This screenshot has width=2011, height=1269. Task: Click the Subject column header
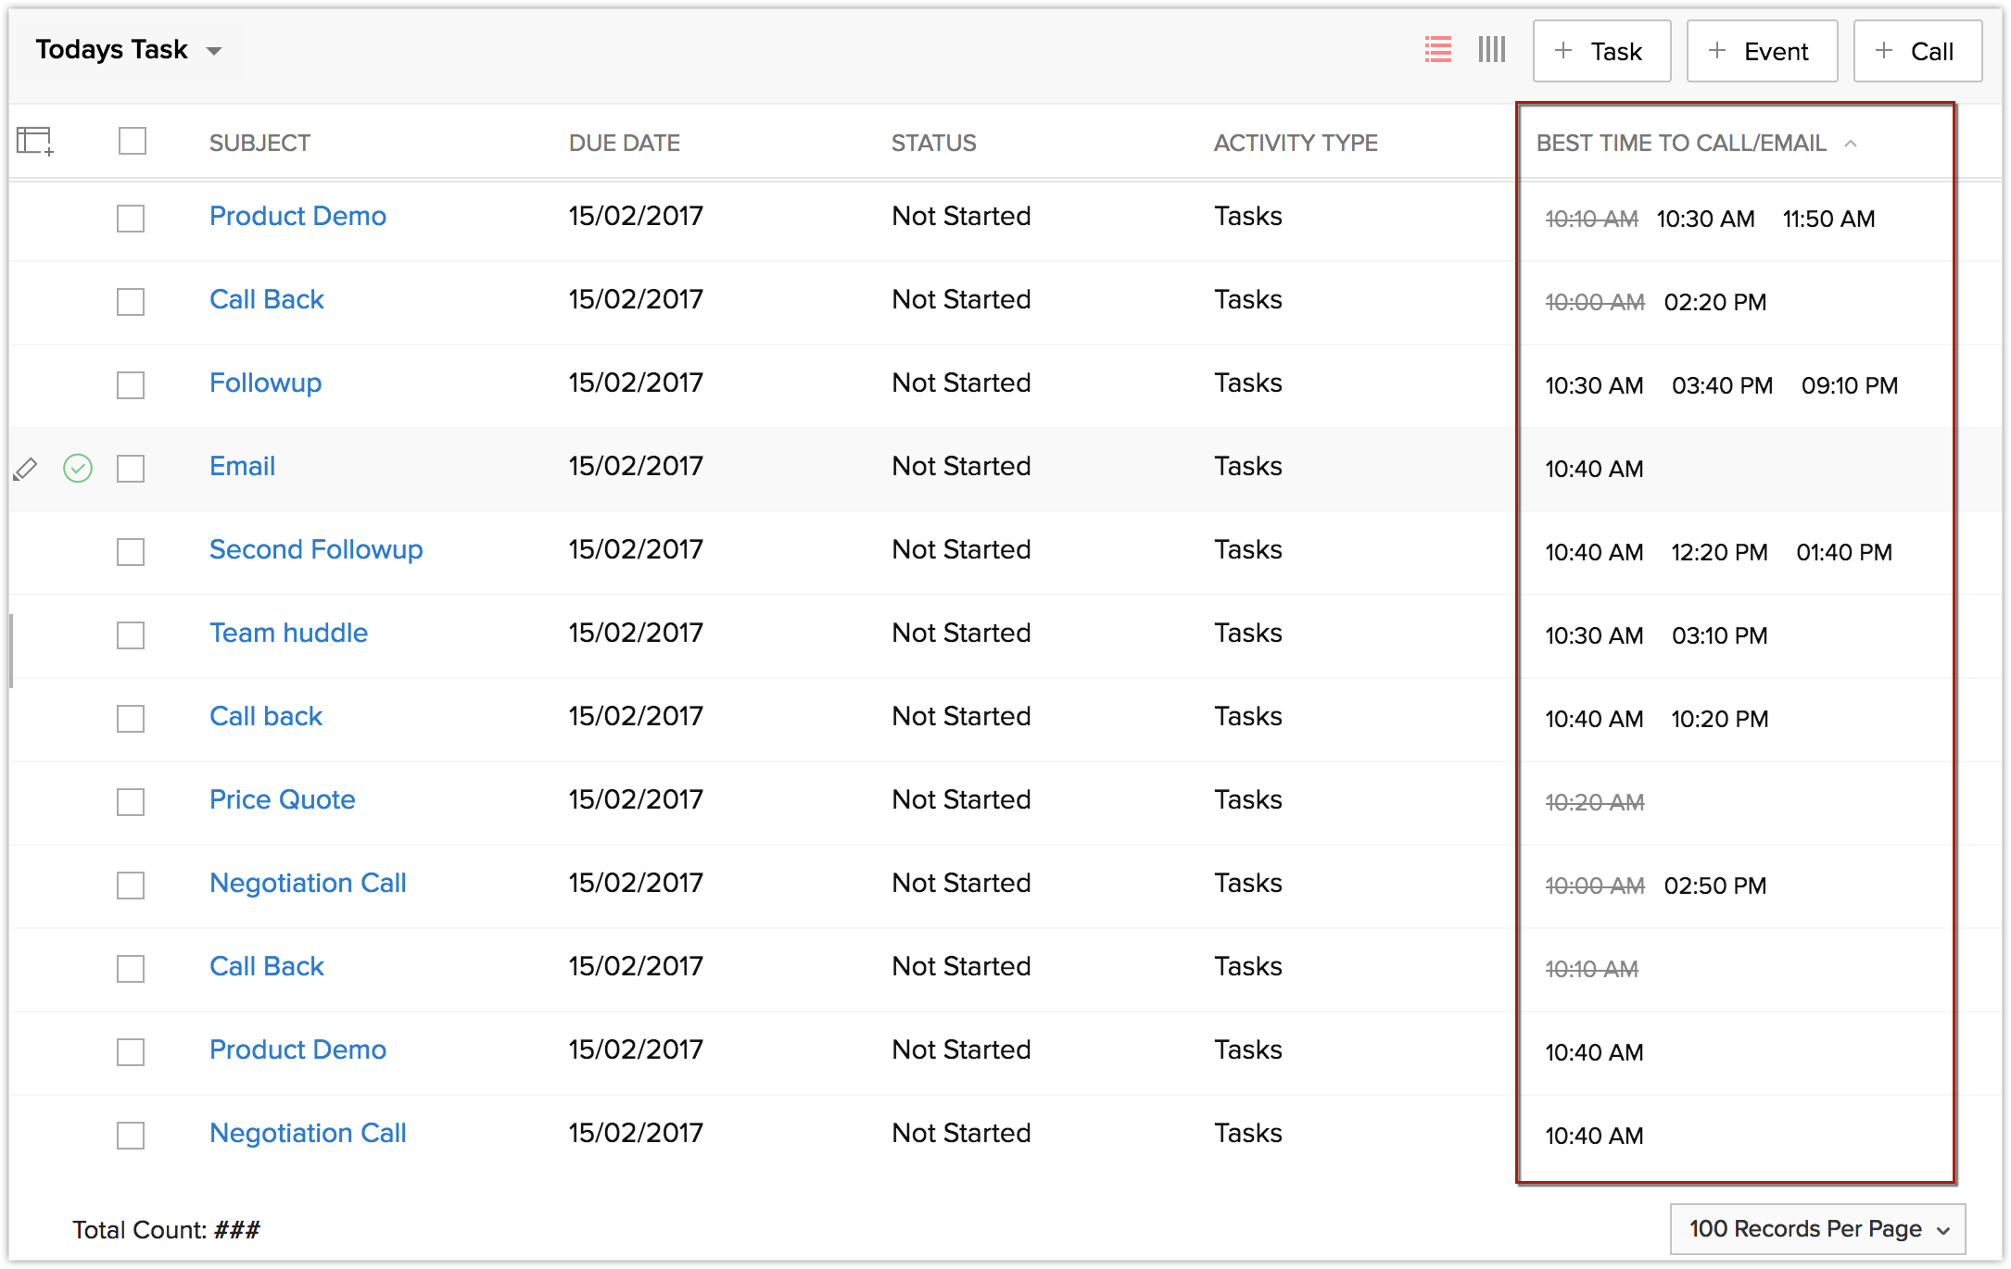tap(259, 143)
